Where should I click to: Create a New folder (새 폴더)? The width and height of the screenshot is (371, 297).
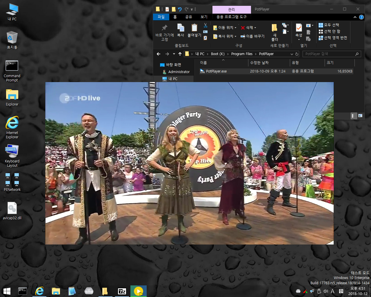pos(274,32)
